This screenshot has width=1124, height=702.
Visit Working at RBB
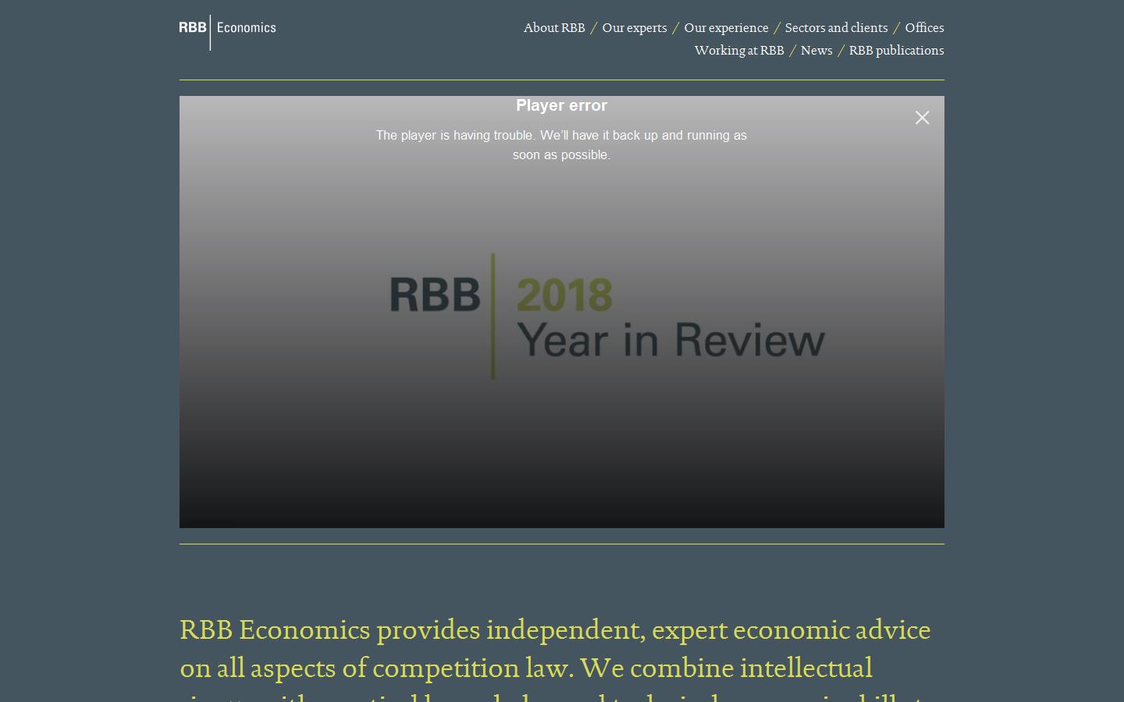(x=738, y=50)
